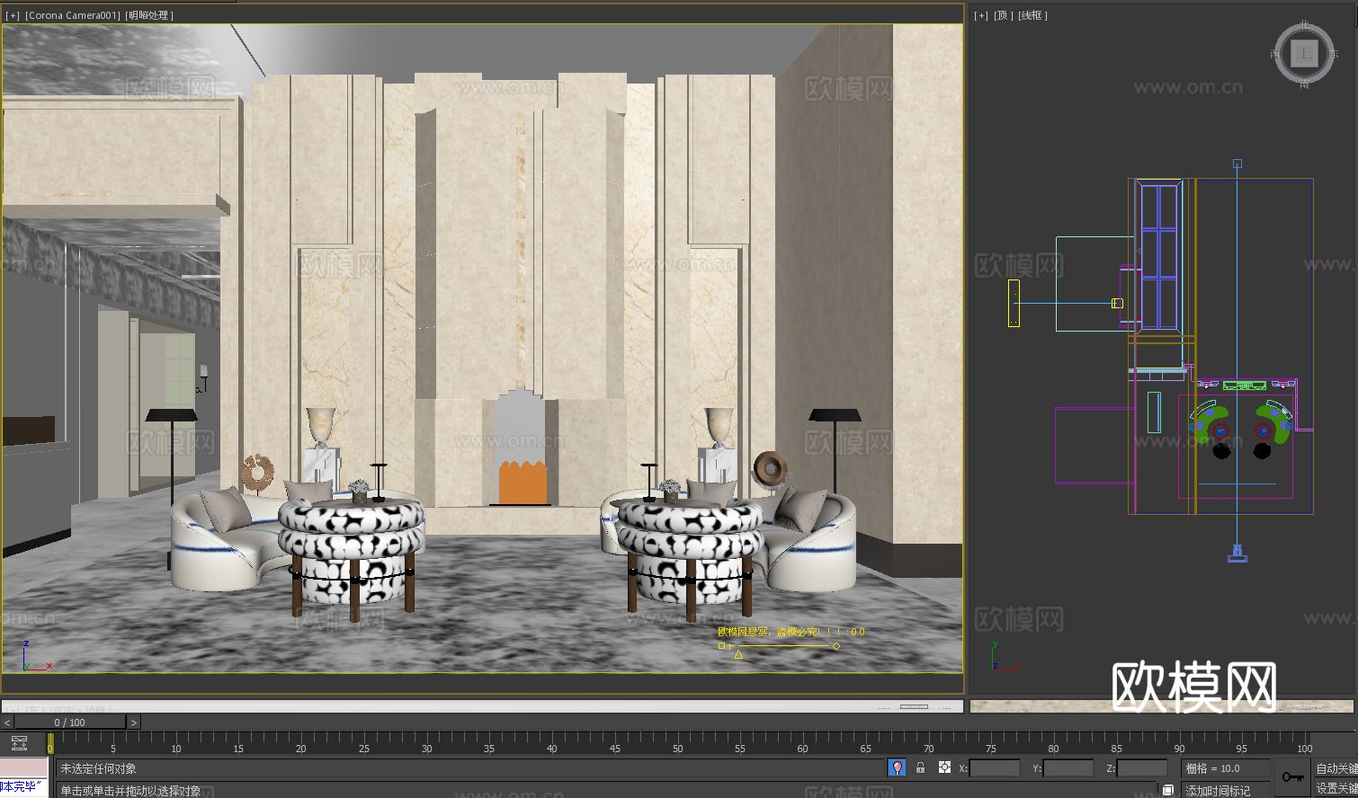Open the [+] menu of the top viewport

click(x=980, y=15)
